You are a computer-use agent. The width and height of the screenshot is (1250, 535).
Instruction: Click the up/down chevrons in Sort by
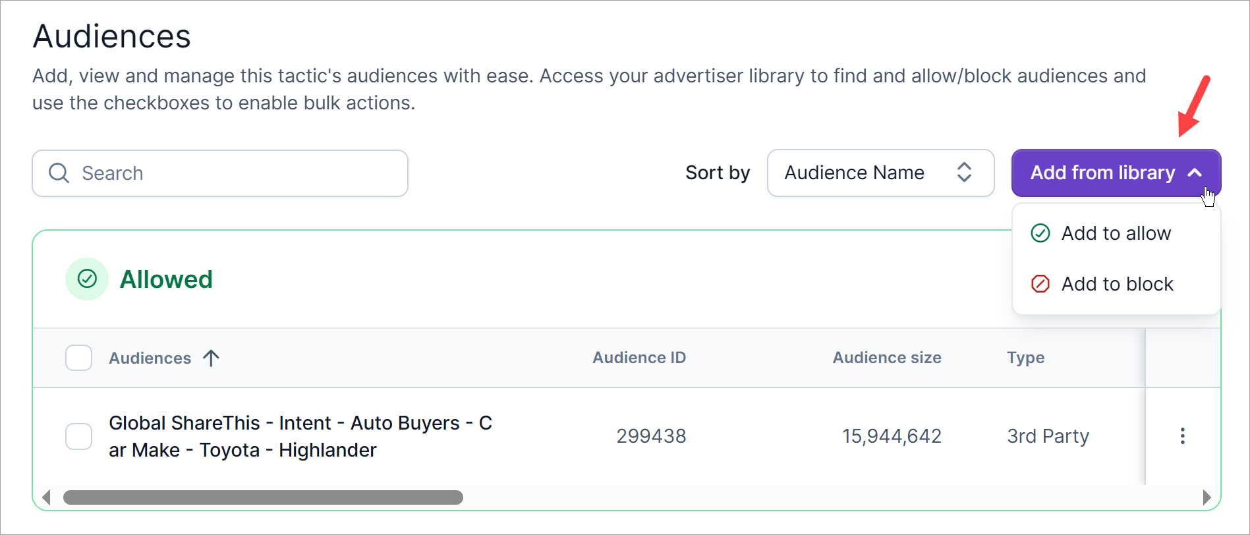coord(964,173)
